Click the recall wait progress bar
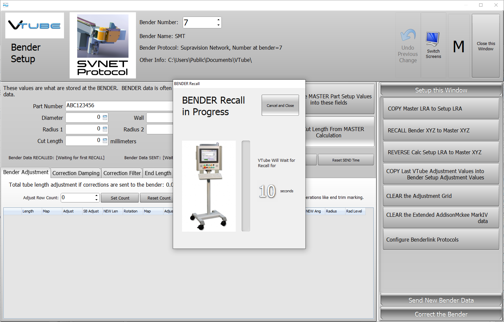 [246, 186]
